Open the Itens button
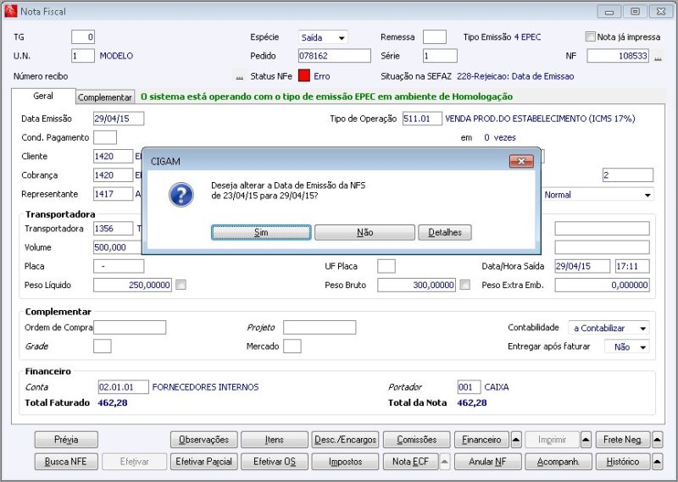 pyautogui.click(x=274, y=440)
